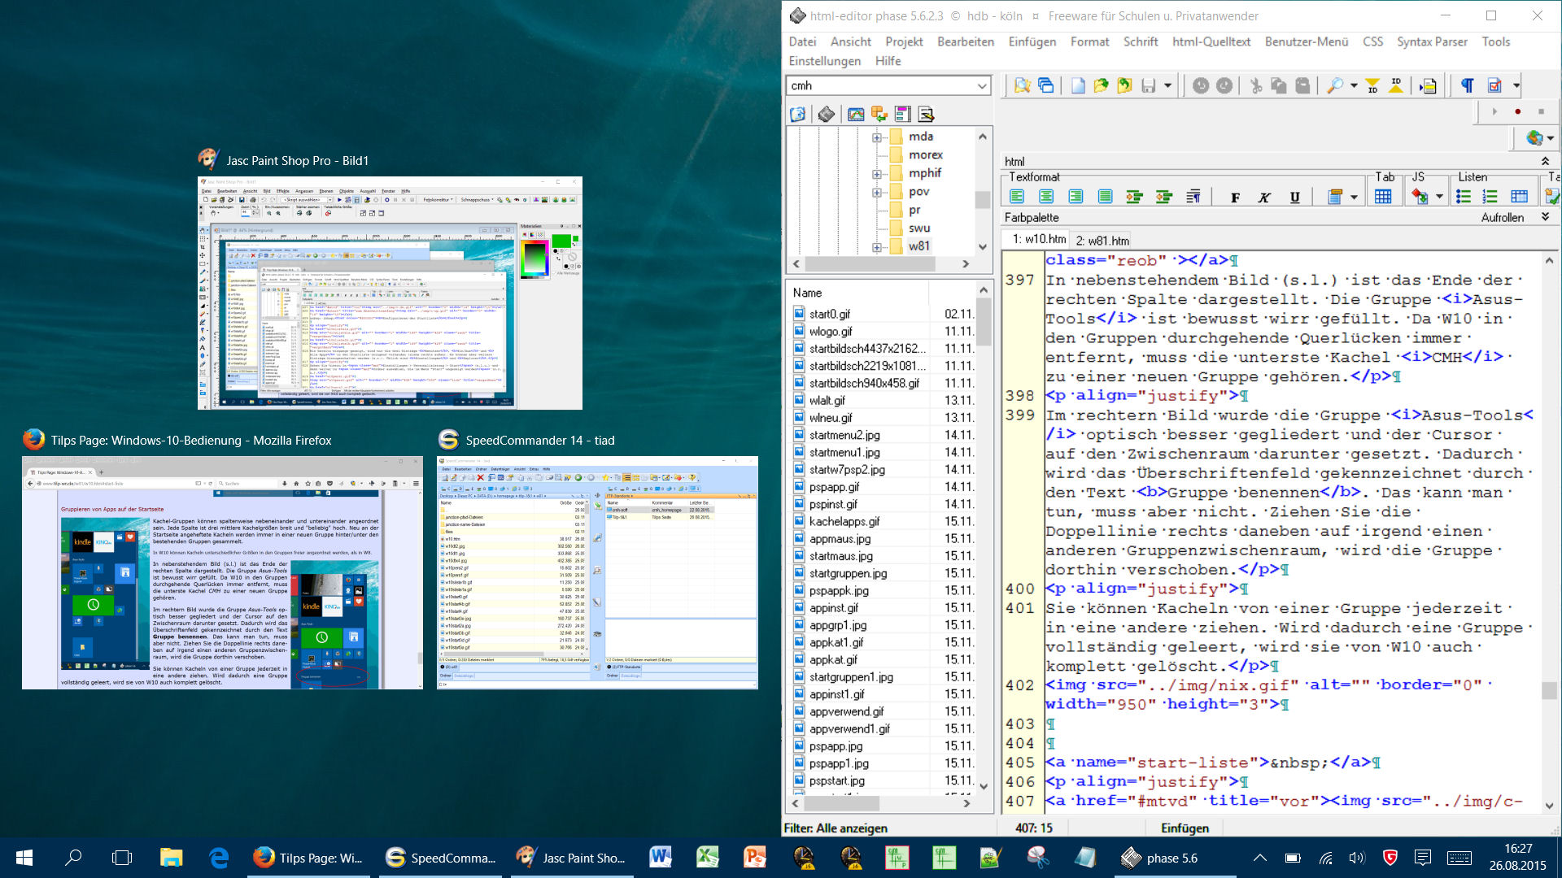The image size is (1562, 878).
Task: Expand the mphif folder in tree
Action: point(876,174)
